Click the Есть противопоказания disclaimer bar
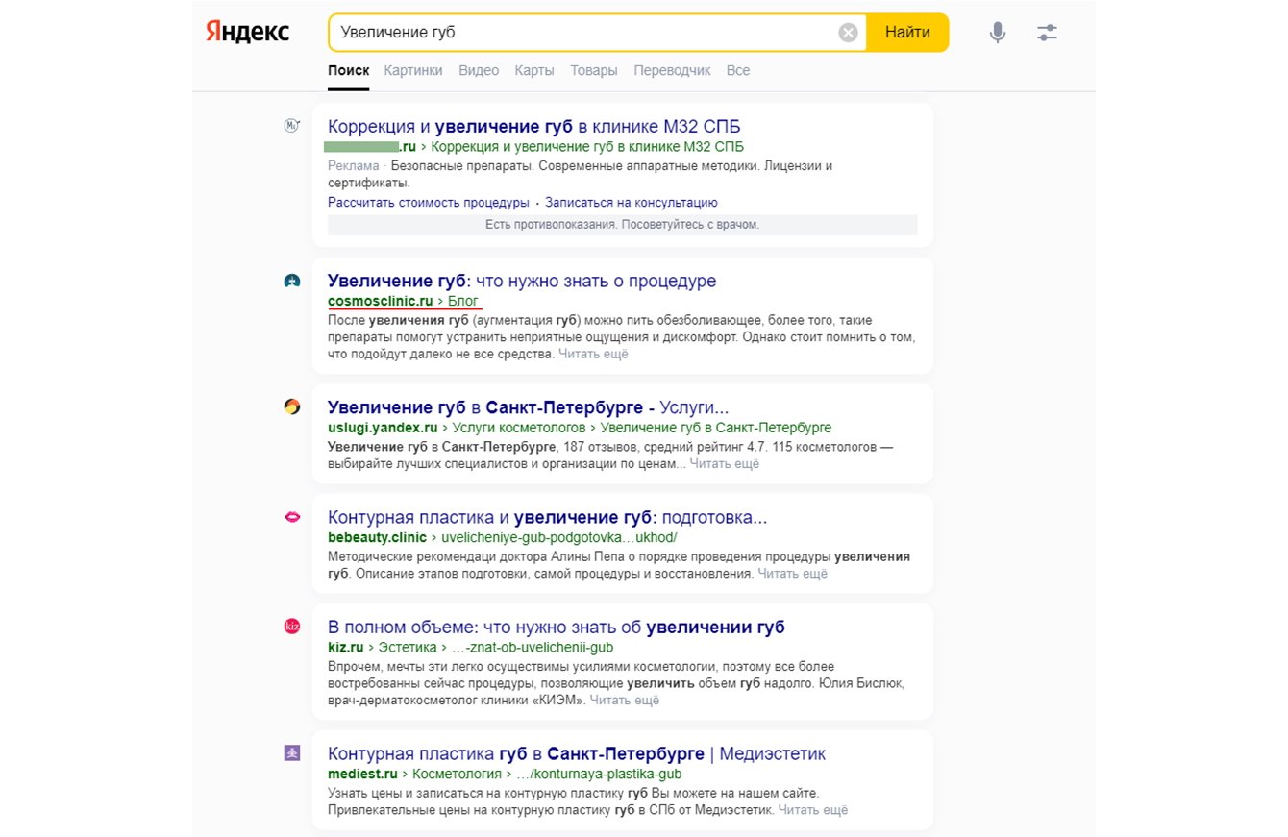Screen dimensions: 1288x837 coord(623,225)
